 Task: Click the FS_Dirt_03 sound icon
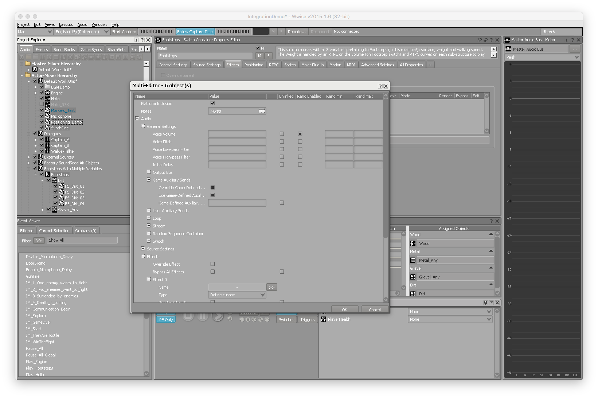[61, 198]
